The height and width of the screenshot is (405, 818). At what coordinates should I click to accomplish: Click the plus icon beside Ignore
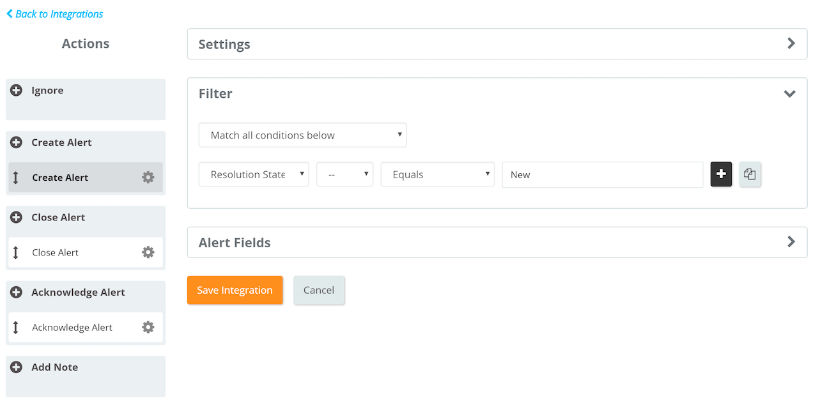point(17,91)
